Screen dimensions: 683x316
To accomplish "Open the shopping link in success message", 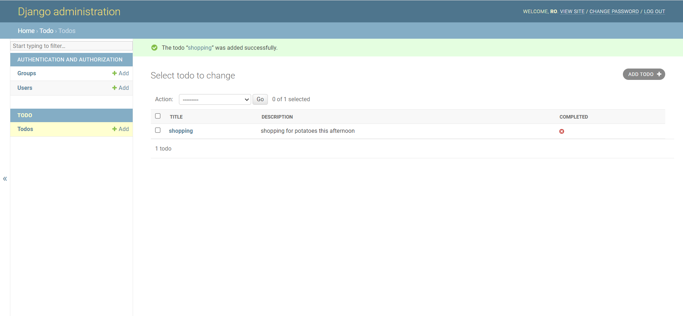I will click(x=200, y=48).
